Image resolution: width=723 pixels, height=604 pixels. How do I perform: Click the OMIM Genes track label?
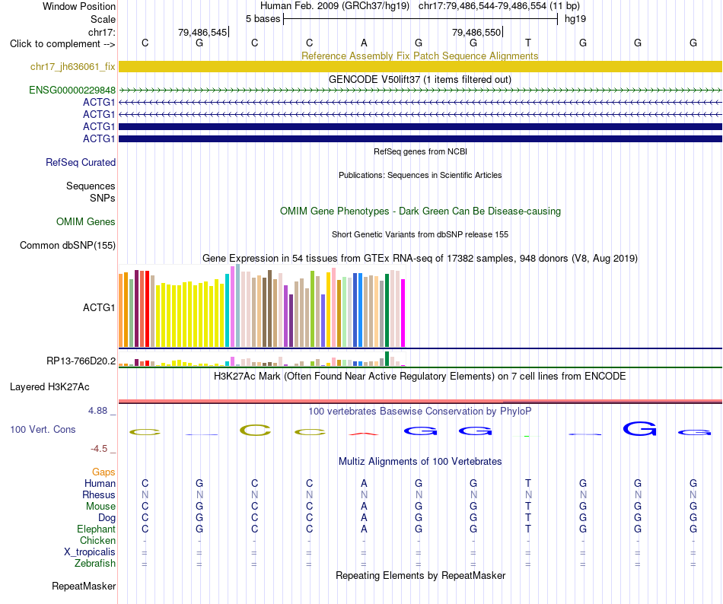coord(86,221)
